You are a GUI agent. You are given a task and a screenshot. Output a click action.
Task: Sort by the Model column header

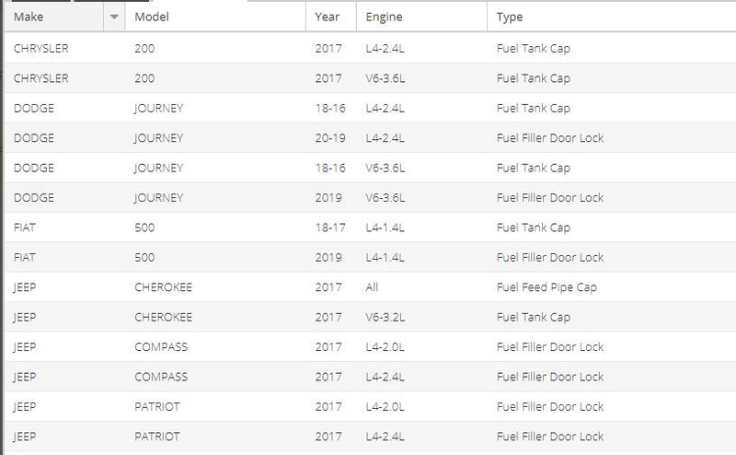[x=215, y=17]
